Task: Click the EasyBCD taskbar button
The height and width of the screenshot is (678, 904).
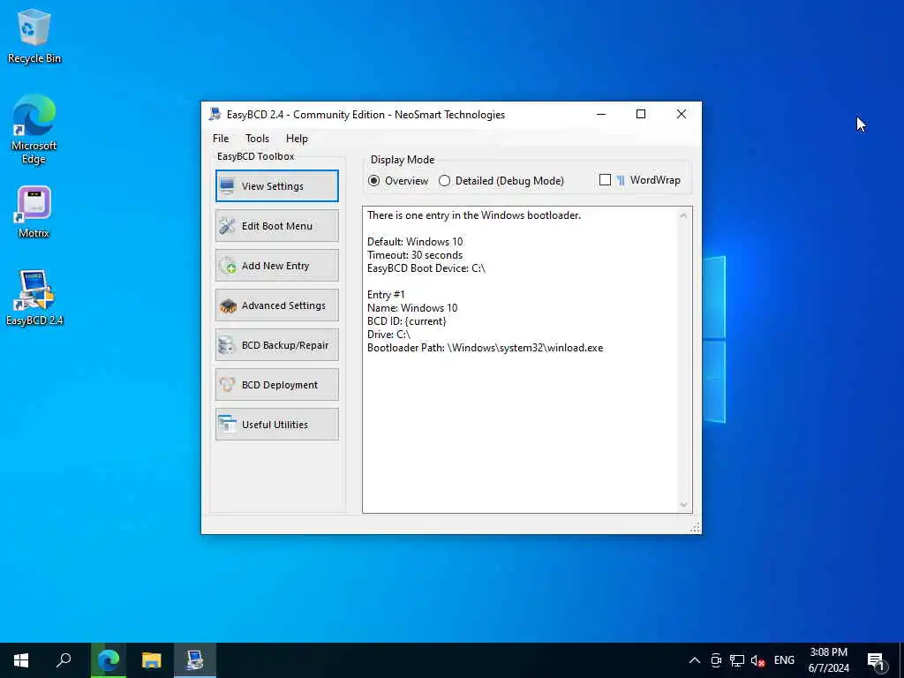Action: [x=195, y=660]
